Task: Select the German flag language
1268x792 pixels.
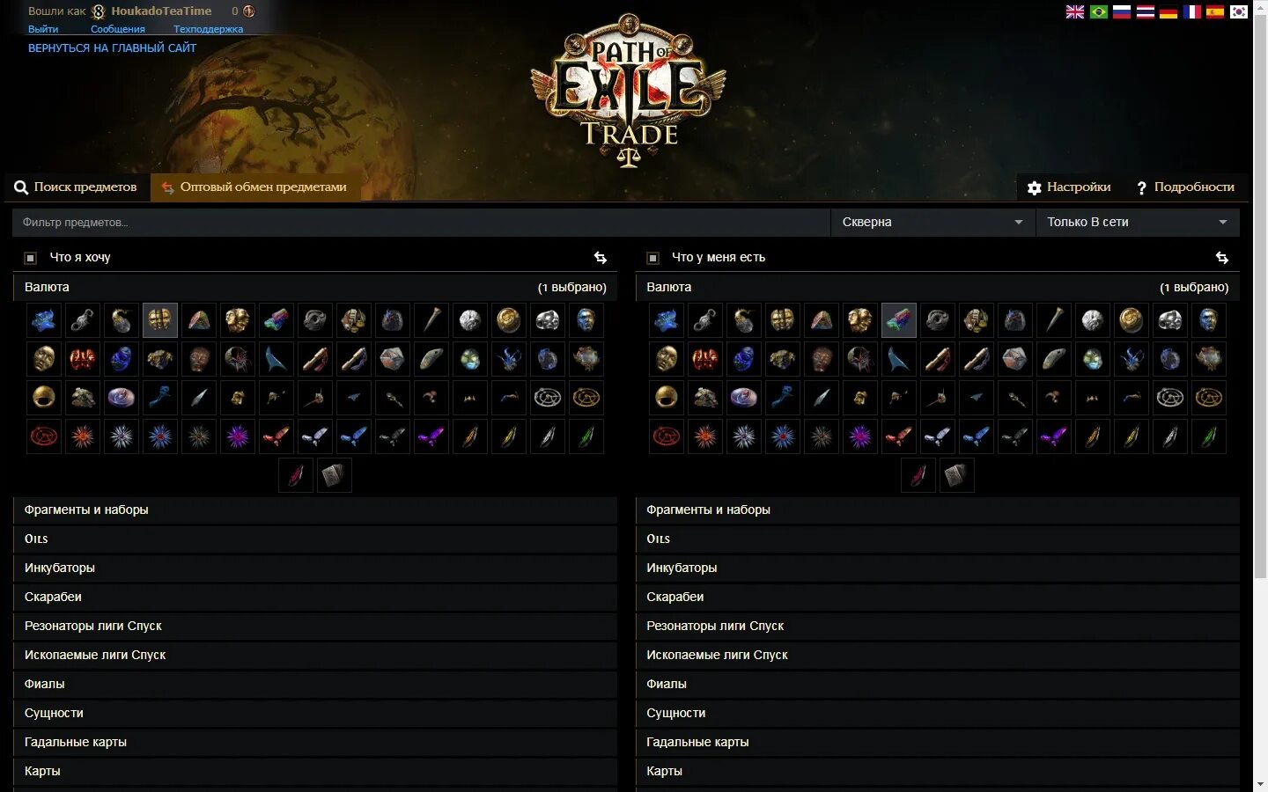Action: 1168,11
